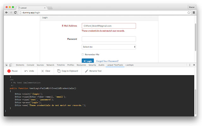Image resolution: width=202 pixels, height=126 pixels.
Task: Open the Network tab in DevTools
Action: (50, 65)
